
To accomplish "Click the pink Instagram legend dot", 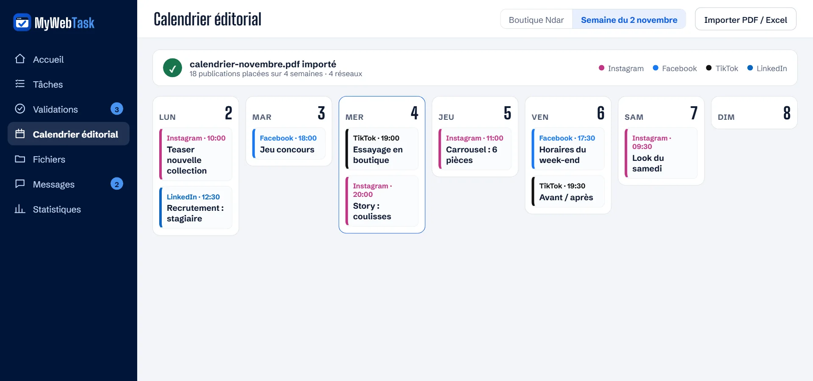I will click(x=601, y=68).
